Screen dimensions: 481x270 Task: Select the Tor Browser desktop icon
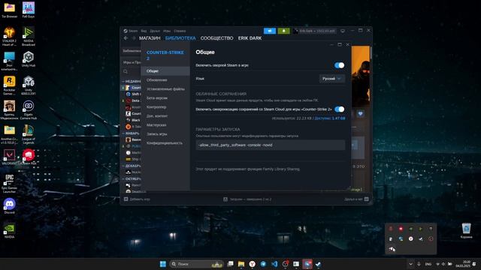click(9, 10)
